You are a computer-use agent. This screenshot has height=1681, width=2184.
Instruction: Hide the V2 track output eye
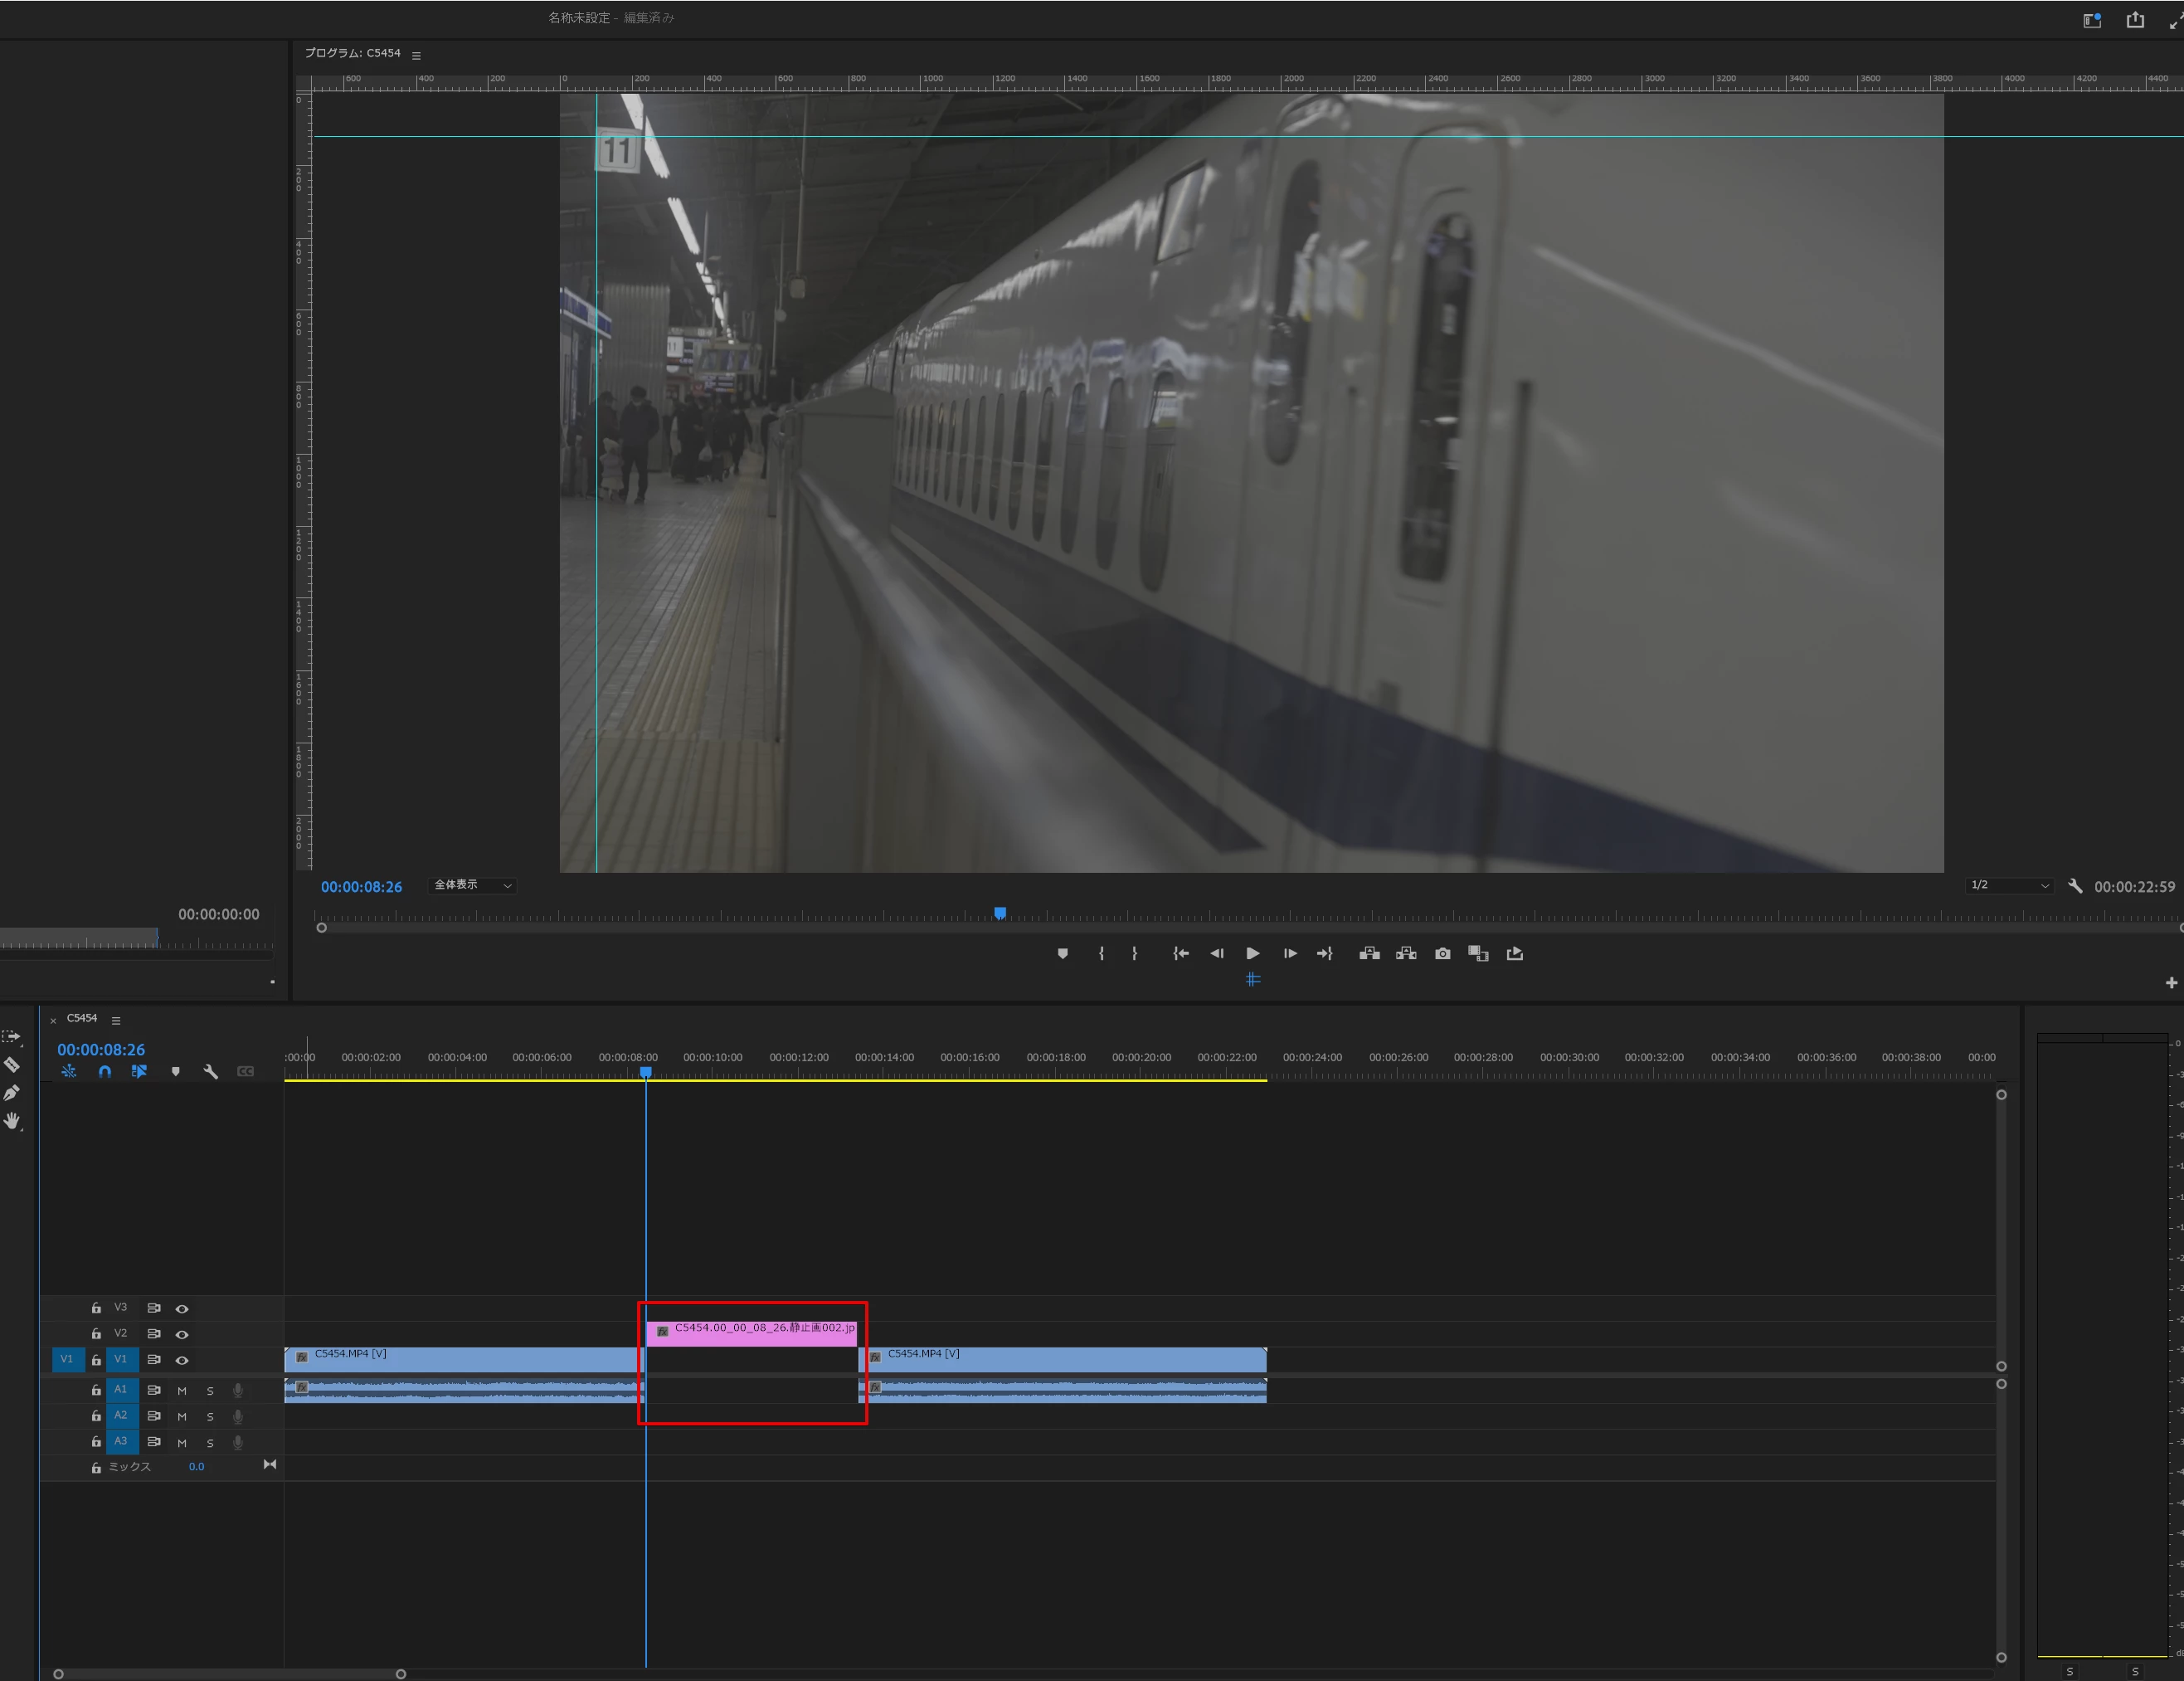[x=182, y=1334]
